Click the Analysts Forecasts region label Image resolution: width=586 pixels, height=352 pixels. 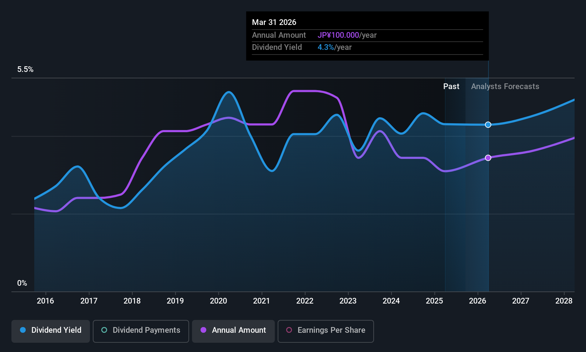click(x=505, y=87)
